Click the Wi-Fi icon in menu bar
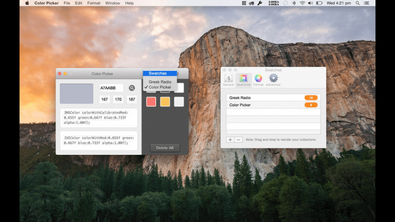This screenshot has height=222, width=395. coord(302,3)
